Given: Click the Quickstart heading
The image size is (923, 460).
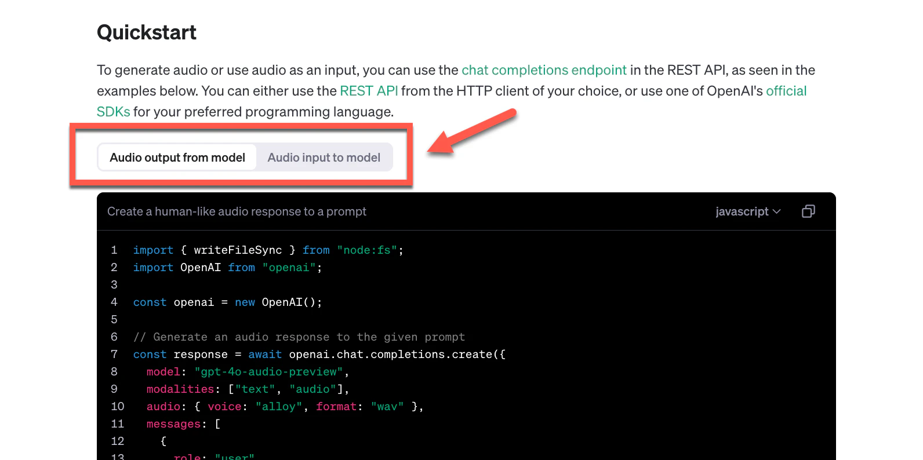Looking at the screenshot, I should (x=147, y=32).
